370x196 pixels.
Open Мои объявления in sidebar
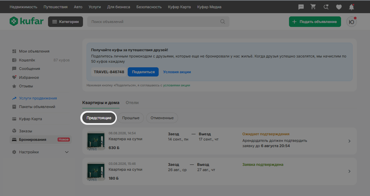click(34, 51)
